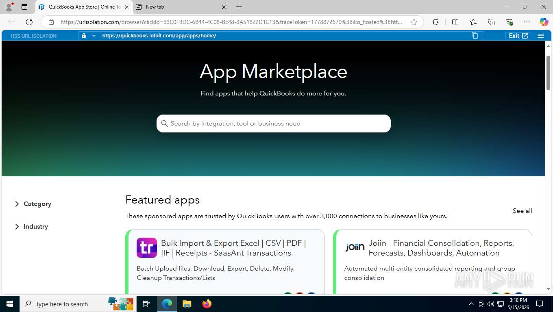Click the Edge address bar URL
The height and width of the screenshot is (312, 553).
point(231,22)
